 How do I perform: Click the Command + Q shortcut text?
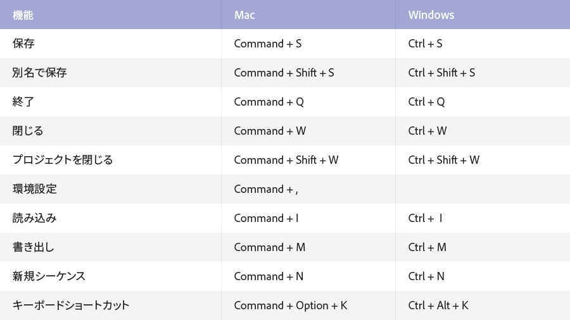point(269,102)
